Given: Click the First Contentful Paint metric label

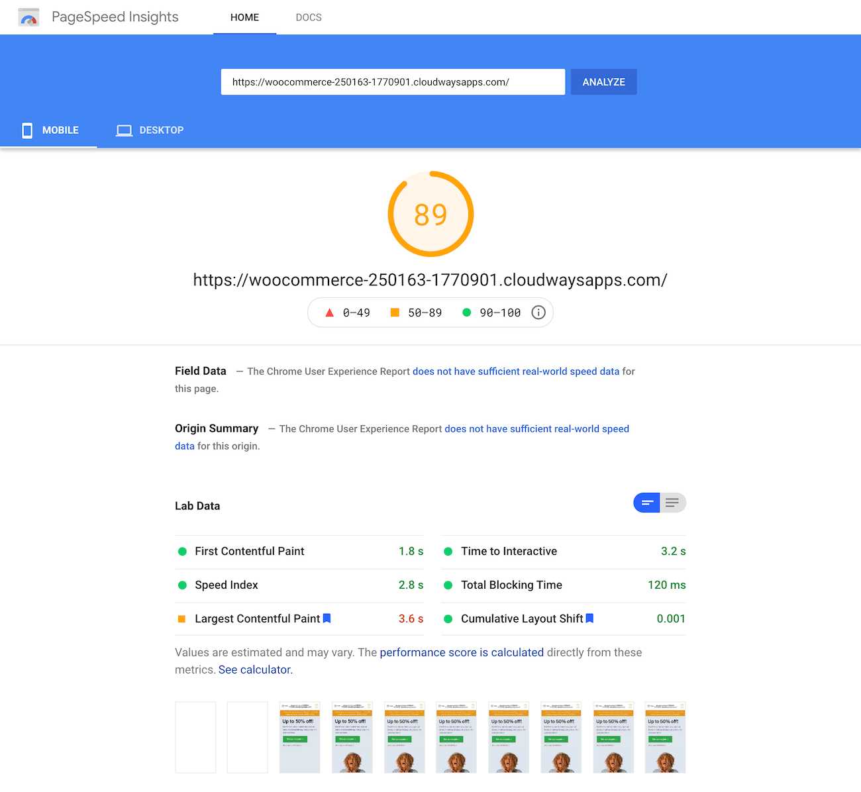Looking at the screenshot, I should click(250, 551).
